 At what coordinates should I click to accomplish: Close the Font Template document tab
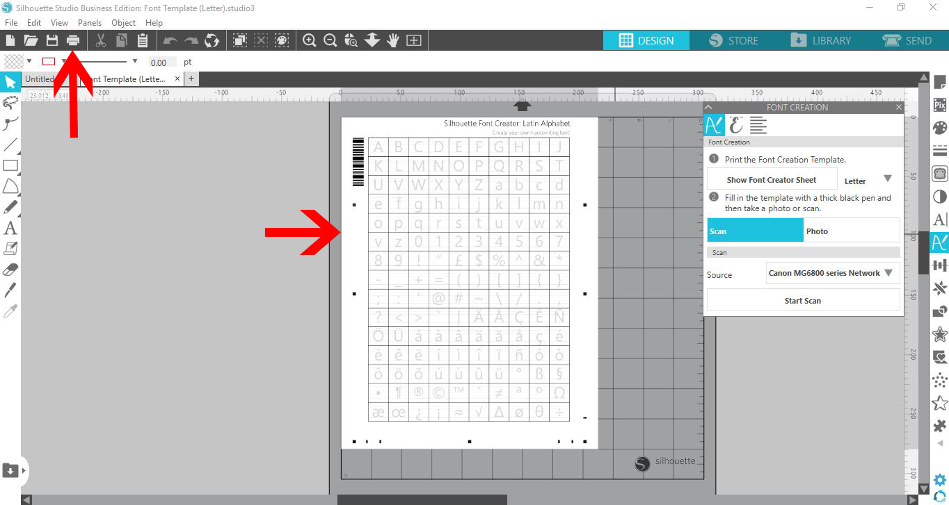(x=177, y=79)
